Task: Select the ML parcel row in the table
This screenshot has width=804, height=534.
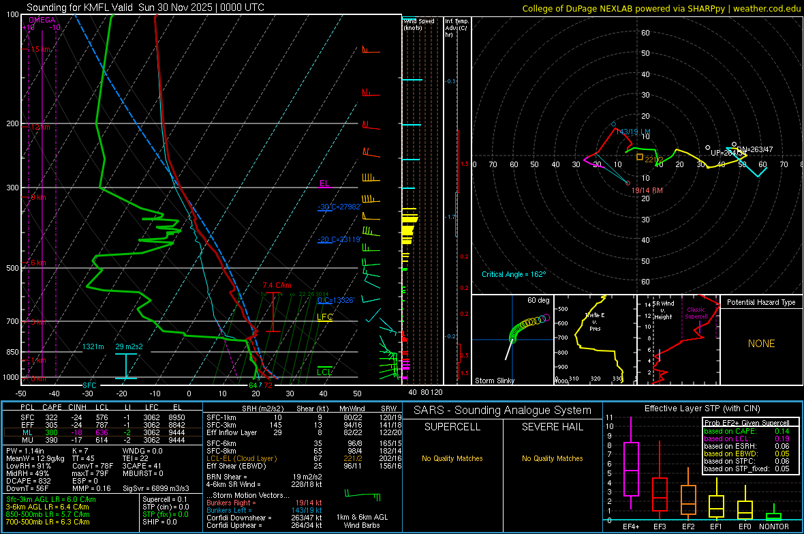Action: click(103, 432)
